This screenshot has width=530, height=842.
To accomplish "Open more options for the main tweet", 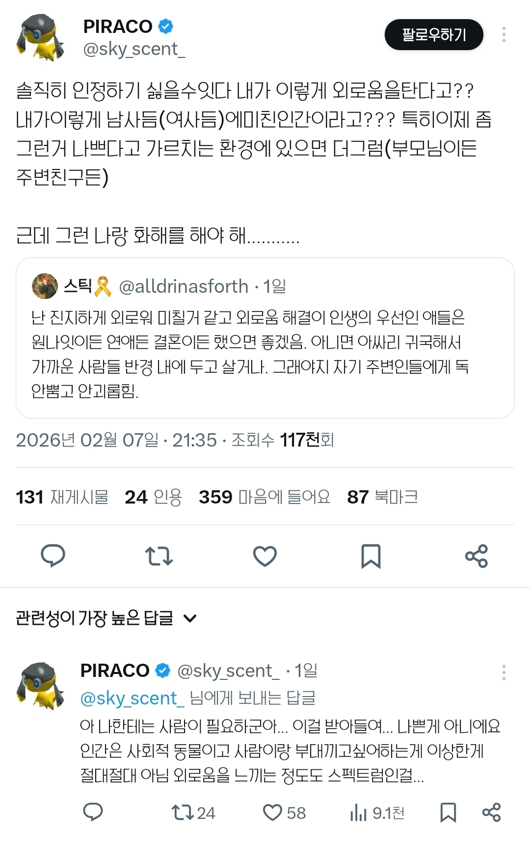I will click(504, 34).
